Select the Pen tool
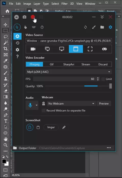The height and width of the screenshot is (178, 122). [x=5, y=115]
